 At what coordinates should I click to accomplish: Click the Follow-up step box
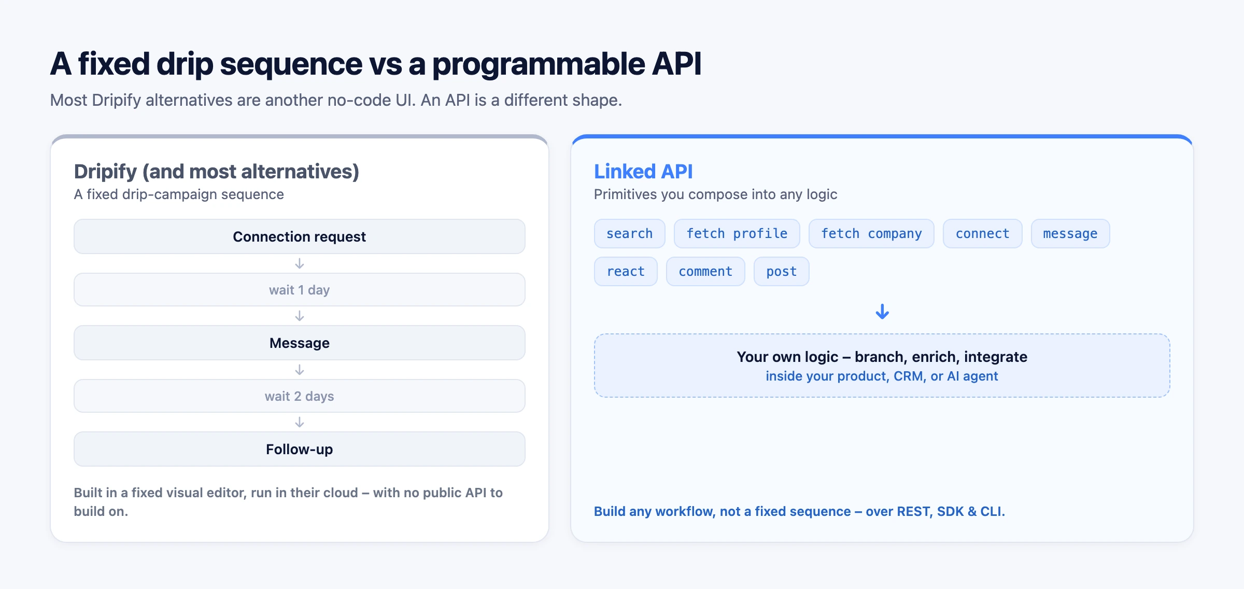pos(300,449)
